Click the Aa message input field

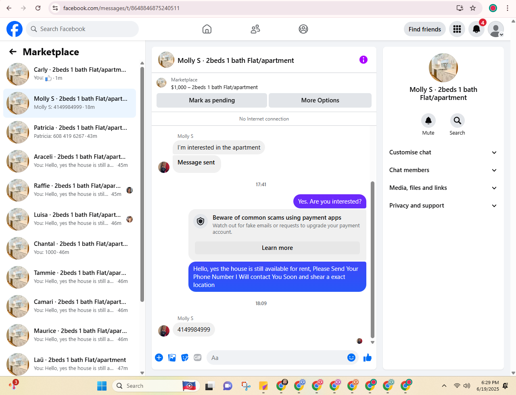point(283,358)
